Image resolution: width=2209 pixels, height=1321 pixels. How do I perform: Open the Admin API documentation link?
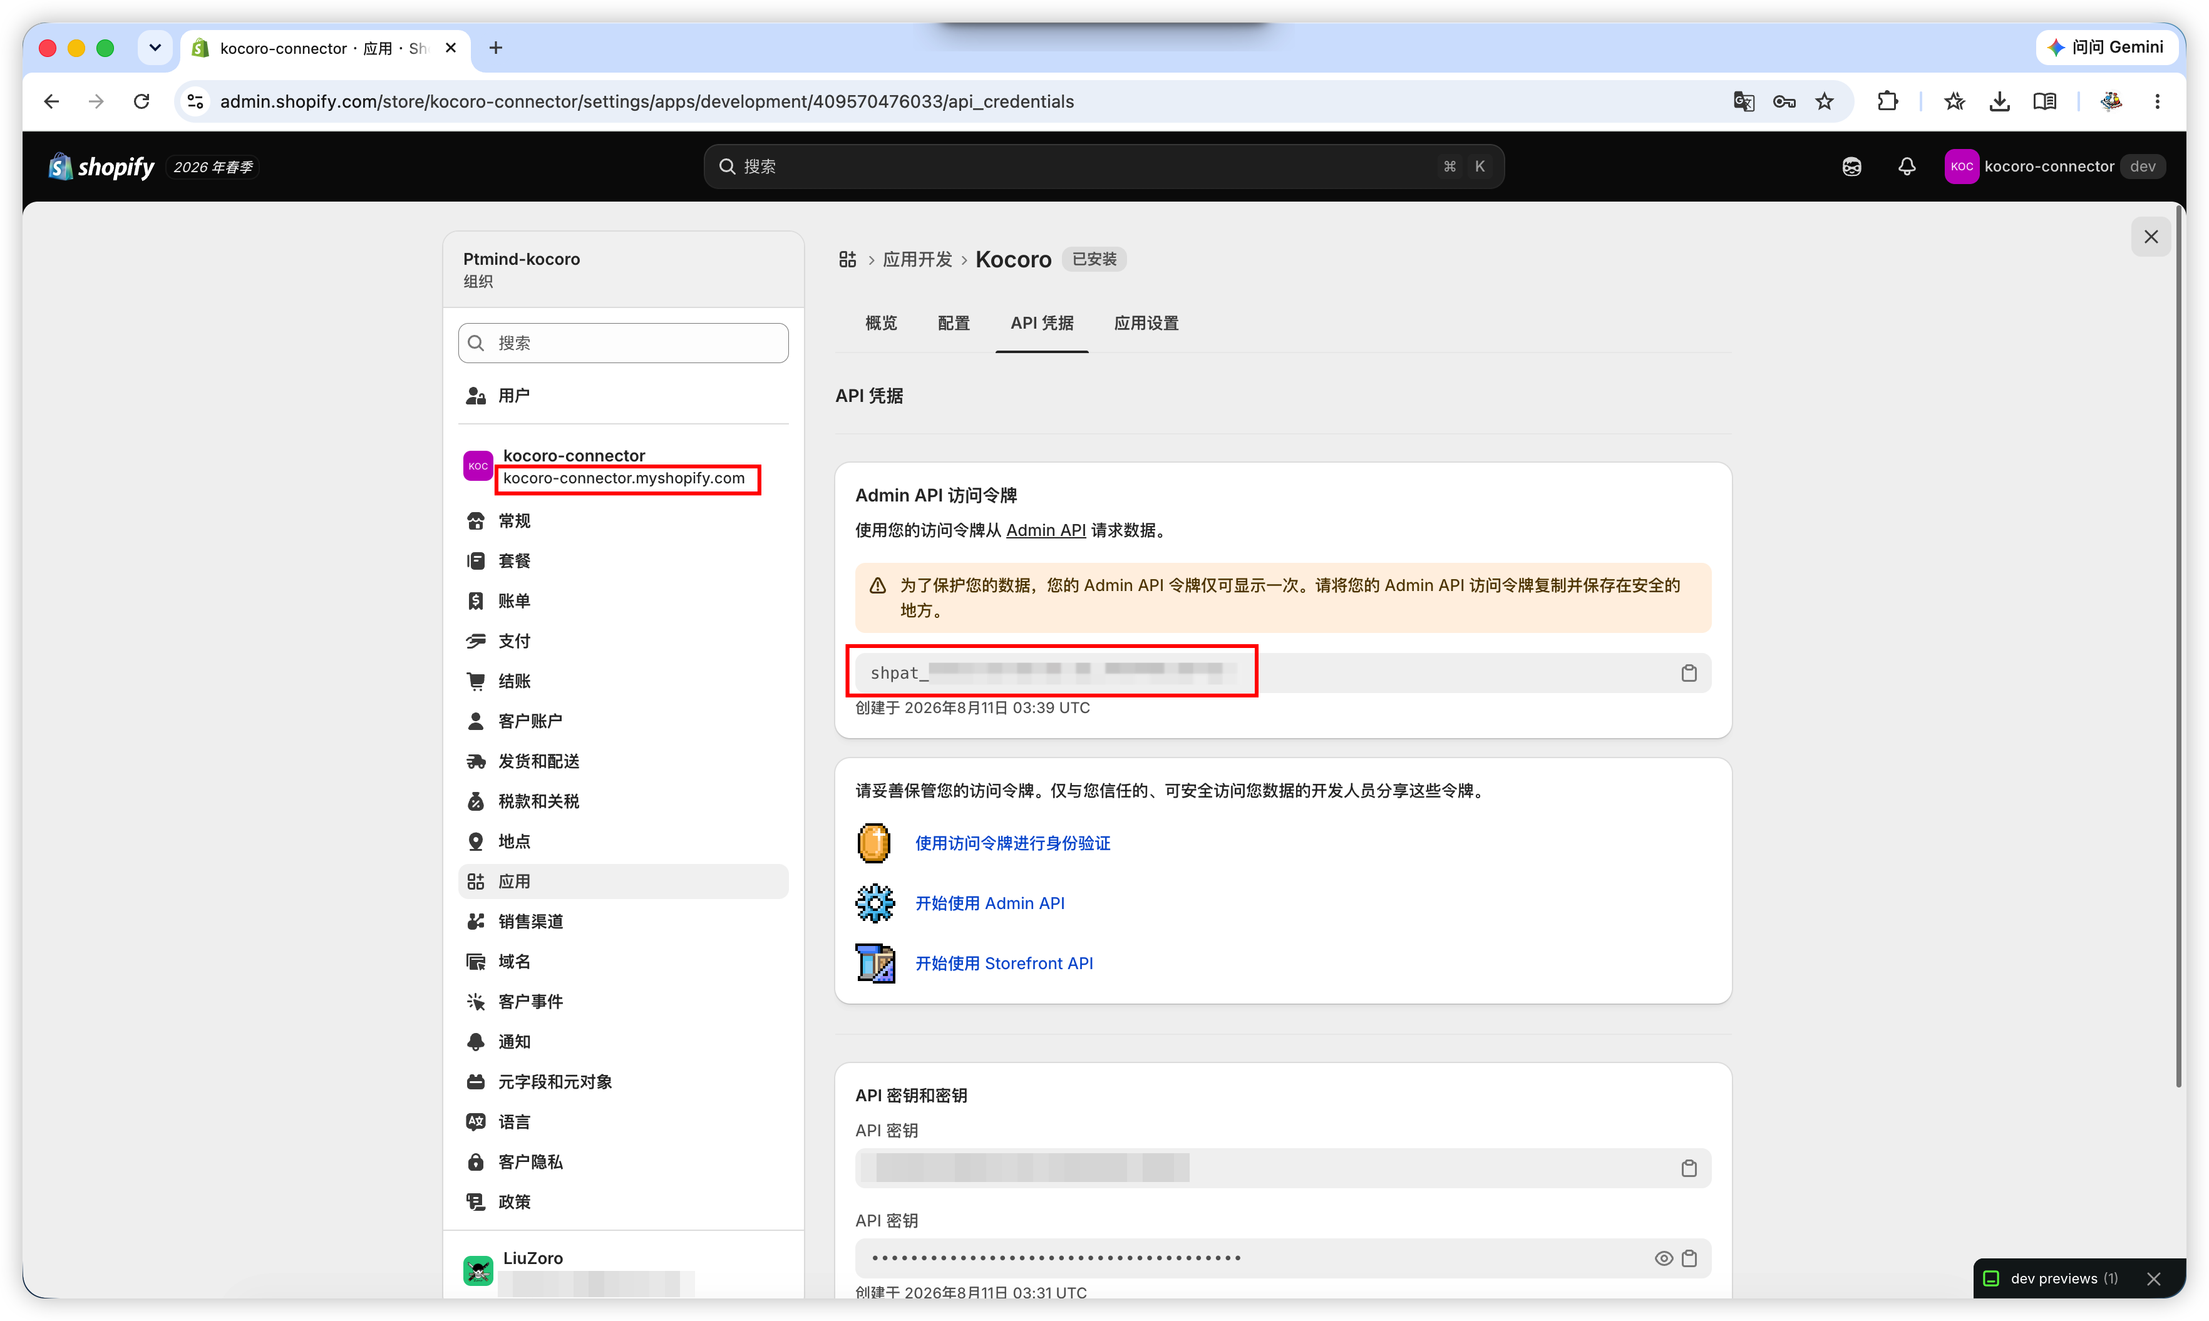[x=1046, y=530]
